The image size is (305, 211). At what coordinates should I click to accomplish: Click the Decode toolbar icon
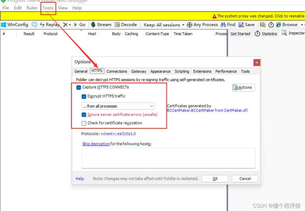(x=126, y=25)
